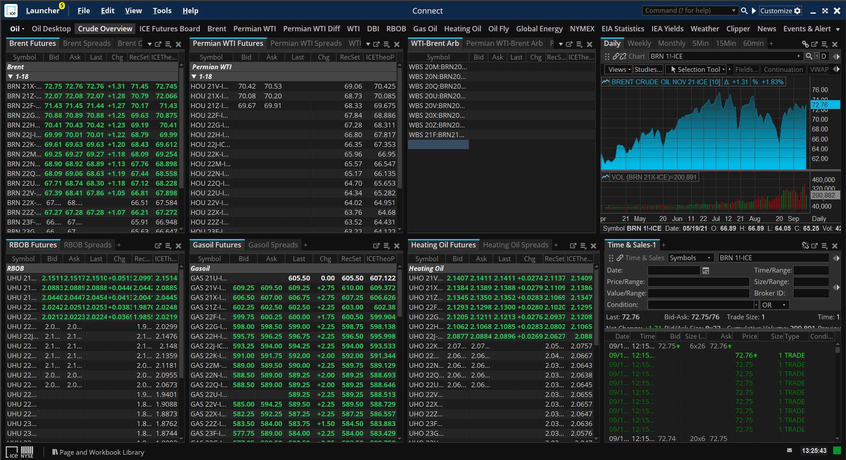Open Permian WTI Futures panel options menu

386,44
